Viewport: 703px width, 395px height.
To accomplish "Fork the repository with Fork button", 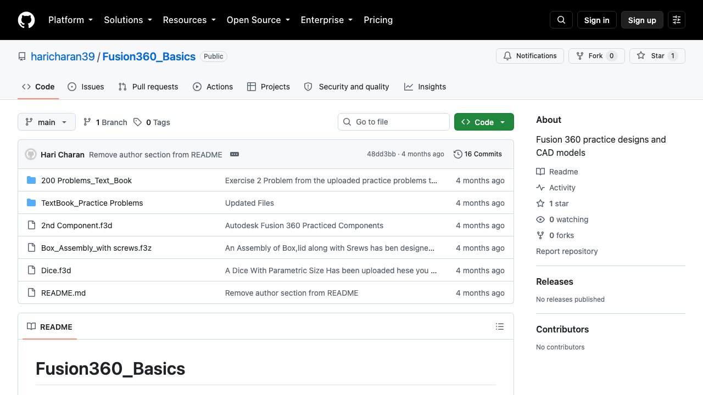I will coord(596,56).
